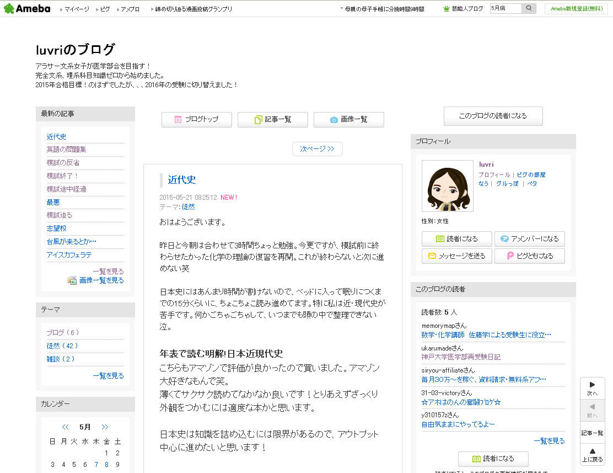Click Ameba新規登録(無料) button
This screenshot has height=473, width=613.
[x=576, y=9]
